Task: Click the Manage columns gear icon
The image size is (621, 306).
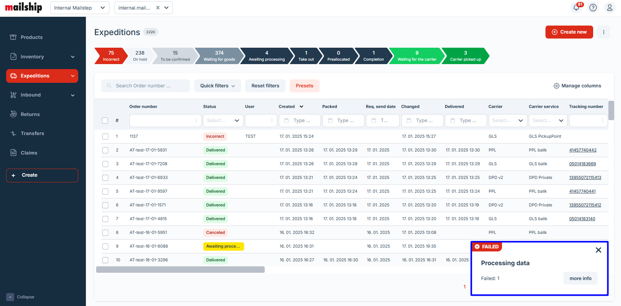Action: [x=556, y=86]
